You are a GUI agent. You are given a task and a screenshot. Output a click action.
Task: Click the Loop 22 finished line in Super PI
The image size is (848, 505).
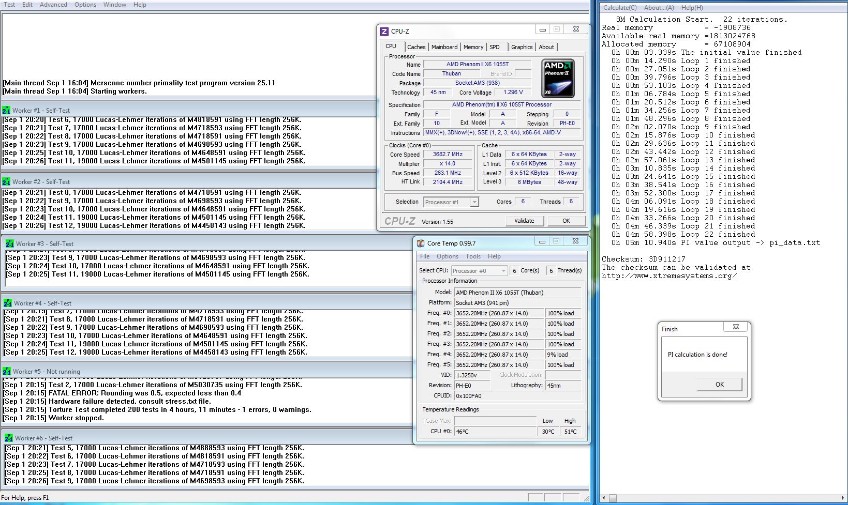[683, 234]
